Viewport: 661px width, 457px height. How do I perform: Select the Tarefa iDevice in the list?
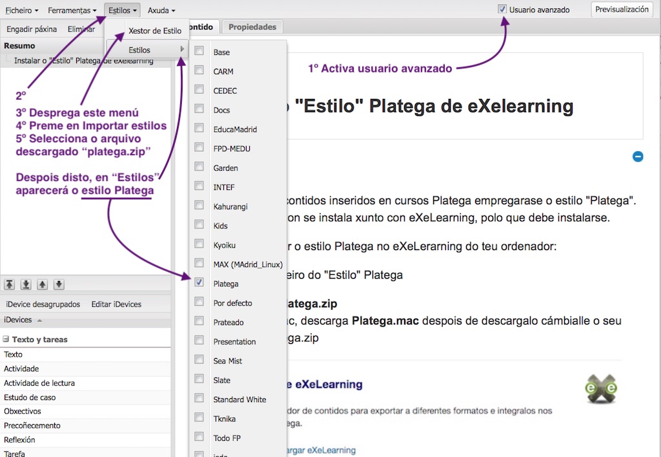pos(16,453)
